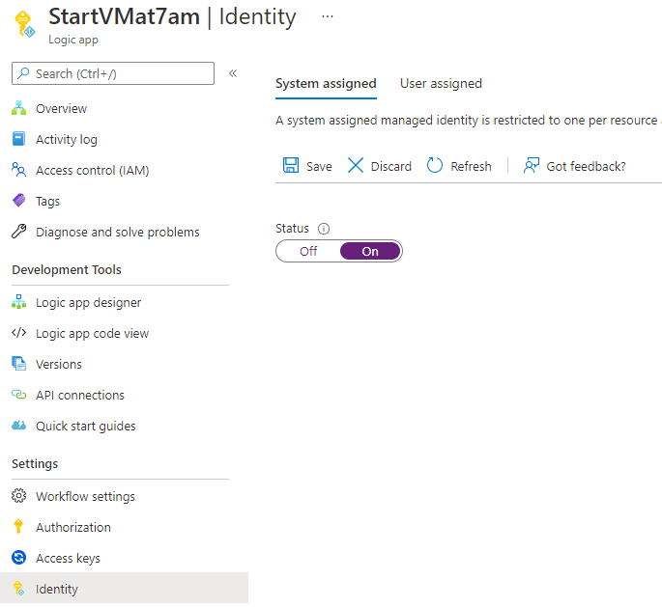
Task: Select the System assigned tab
Action: click(x=326, y=84)
